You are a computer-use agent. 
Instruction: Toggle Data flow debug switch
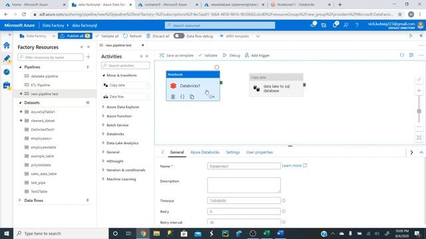(179, 36)
